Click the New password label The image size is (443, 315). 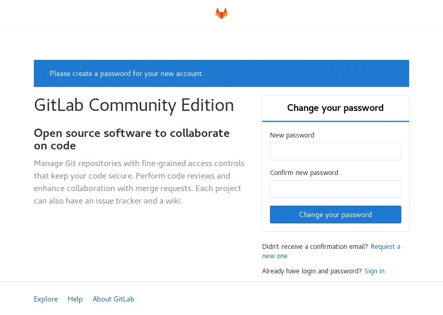(292, 135)
